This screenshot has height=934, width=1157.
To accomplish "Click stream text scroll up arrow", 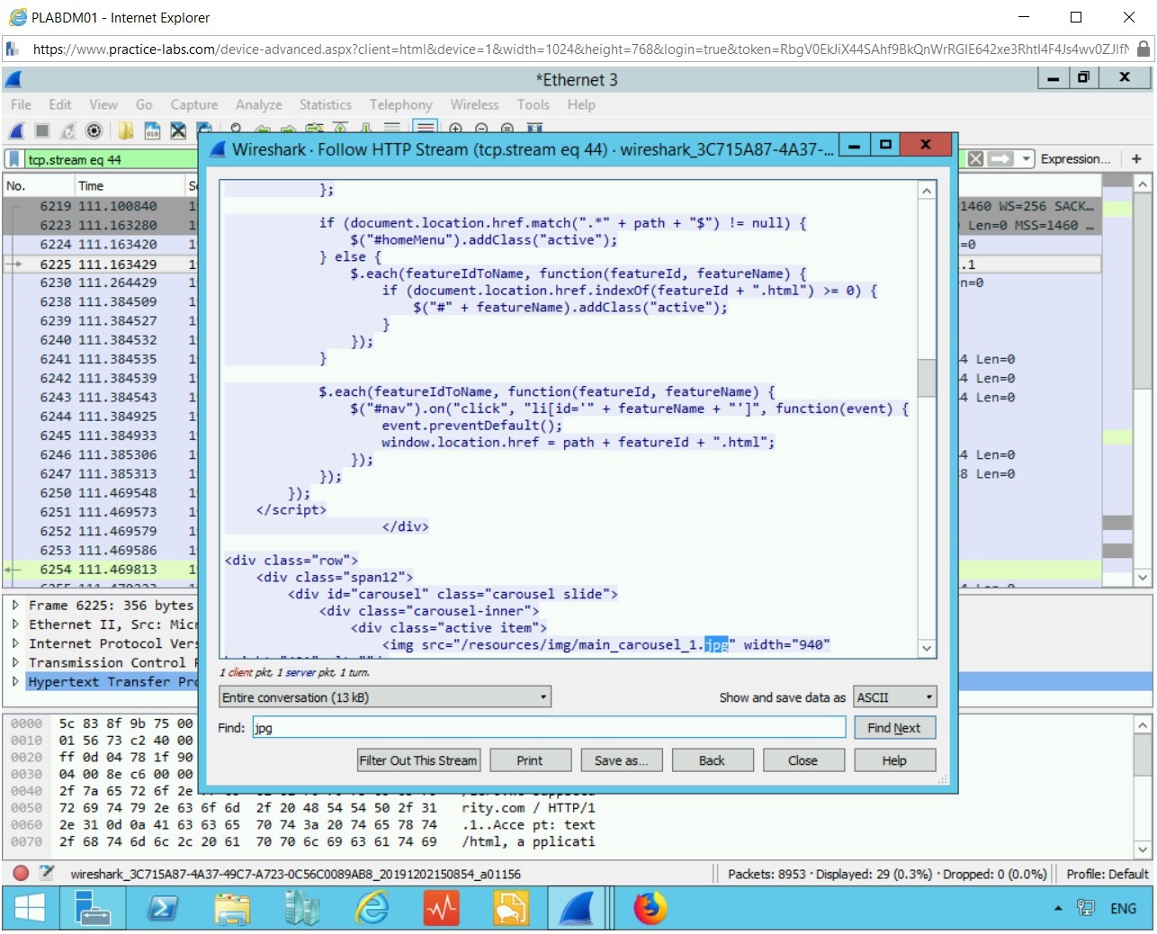I will 927,191.
